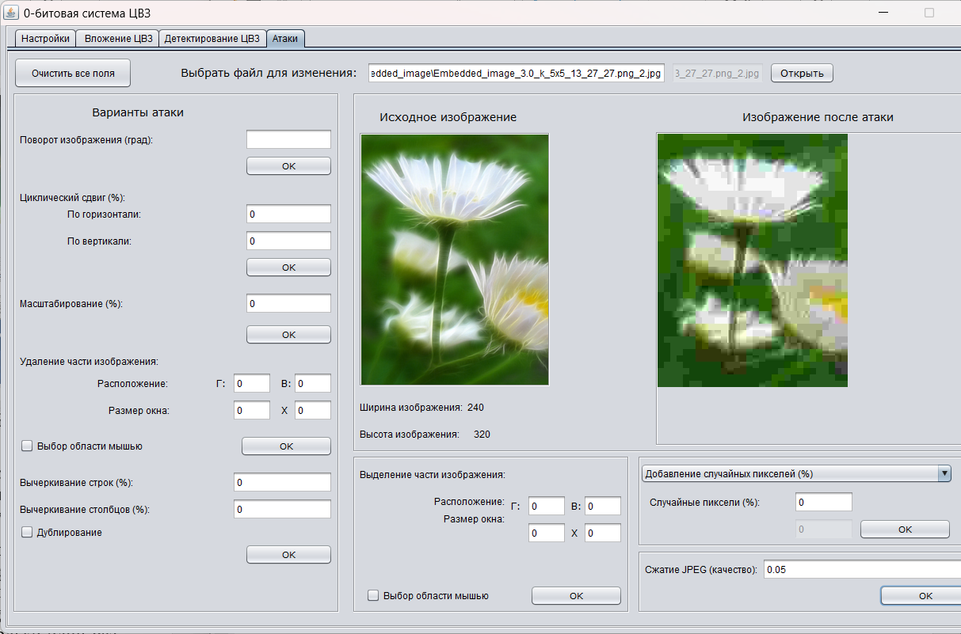
Task: Open the Вложение ЦВЗ tab
Action: (118, 38)
